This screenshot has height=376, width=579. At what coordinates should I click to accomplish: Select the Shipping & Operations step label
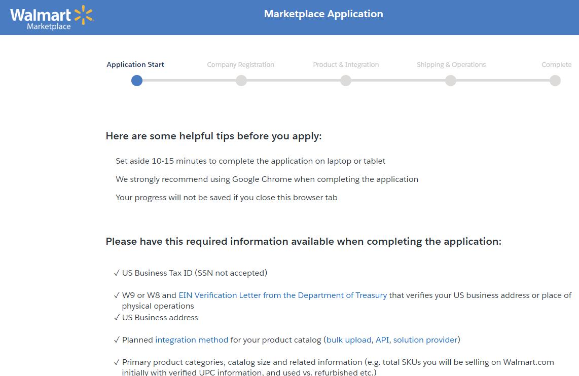[451, 65]
